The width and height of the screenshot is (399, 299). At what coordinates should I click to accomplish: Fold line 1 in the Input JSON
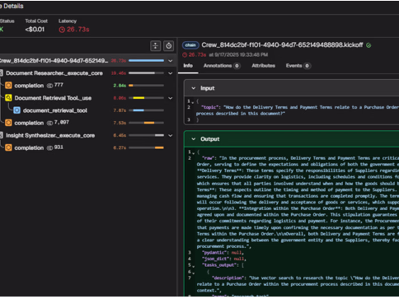193,102
